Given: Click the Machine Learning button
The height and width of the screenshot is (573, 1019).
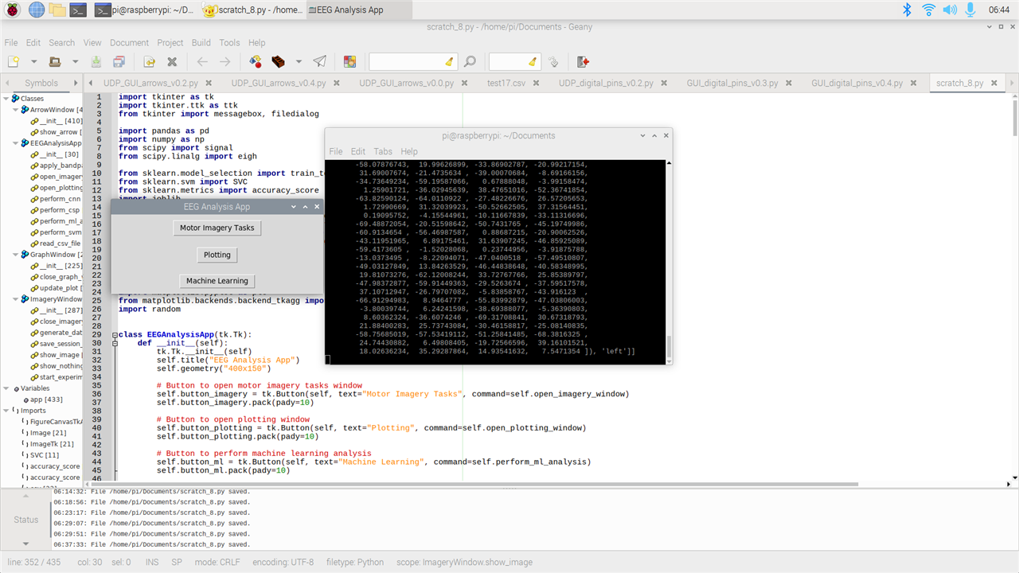Looking at the screenshot, I should point(217,281).
